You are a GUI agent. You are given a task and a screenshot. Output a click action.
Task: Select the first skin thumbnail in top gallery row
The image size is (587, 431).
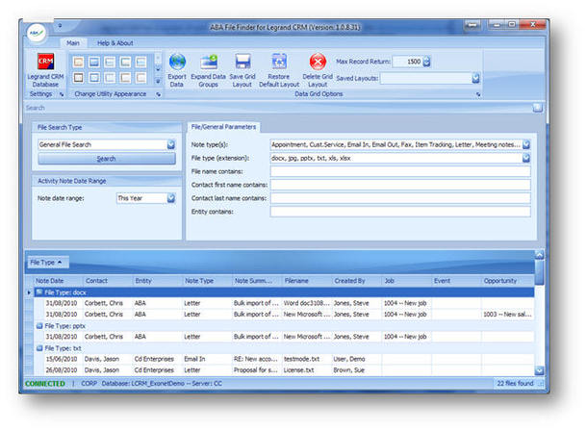(x=78, y=62)
